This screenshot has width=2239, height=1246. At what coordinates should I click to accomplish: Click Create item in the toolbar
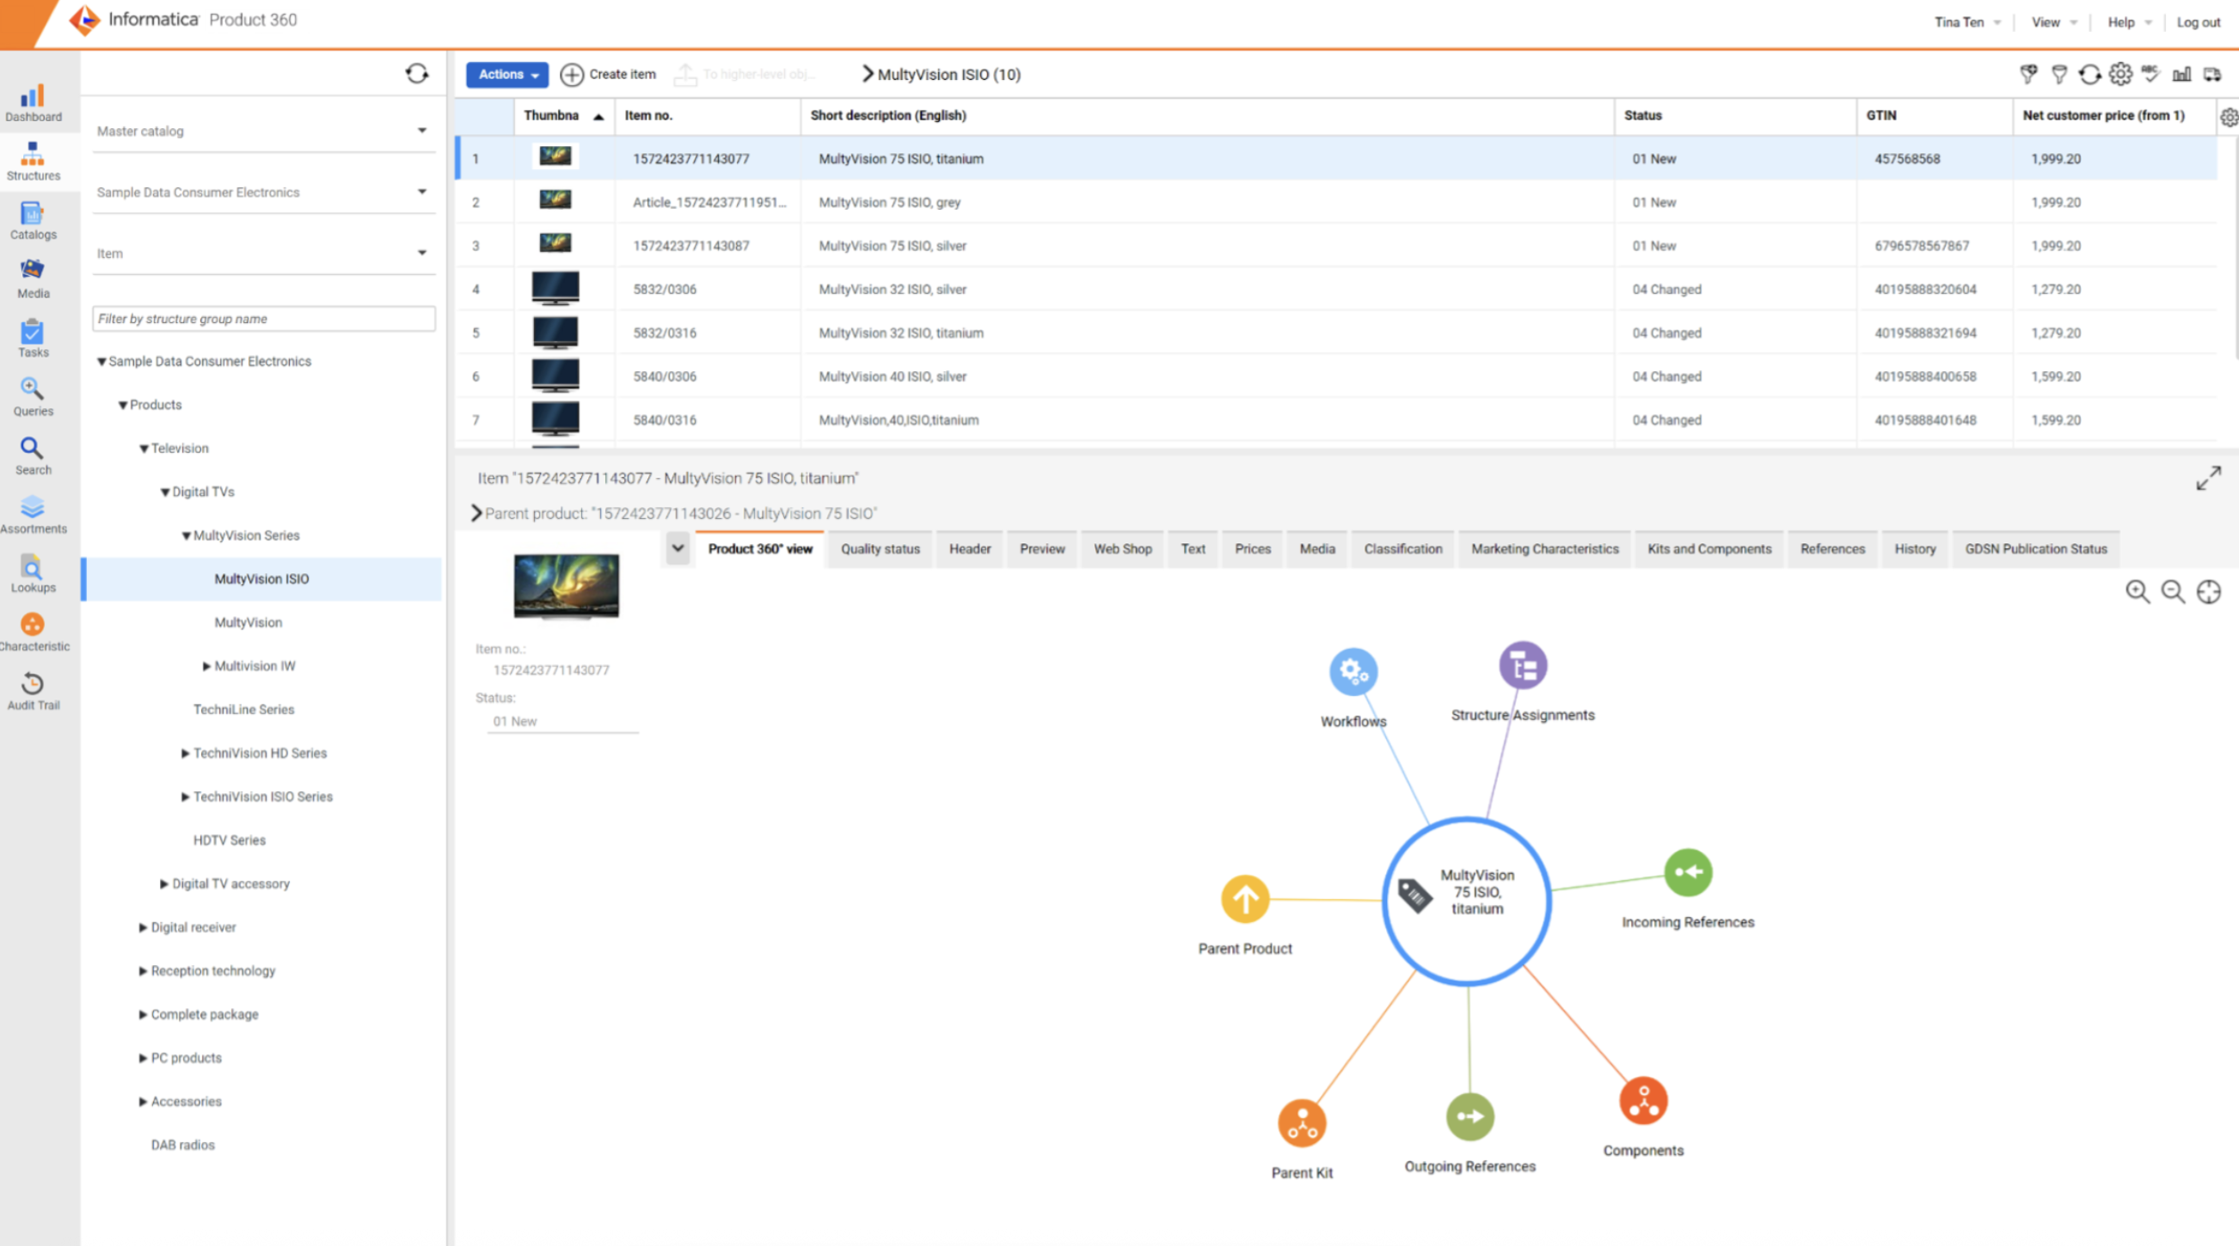click(x=608, y=75)
